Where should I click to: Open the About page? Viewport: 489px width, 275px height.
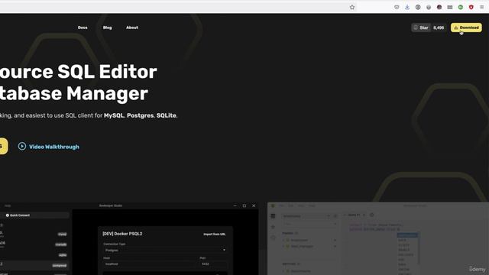[132, 27]
